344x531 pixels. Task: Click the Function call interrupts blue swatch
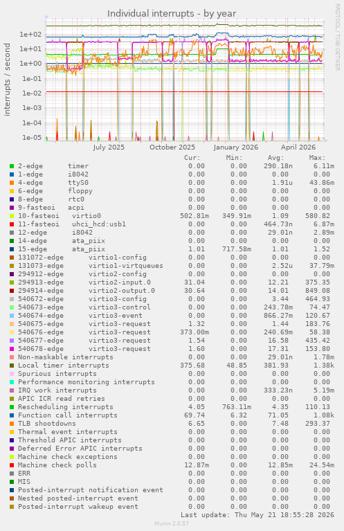point(12,415)
